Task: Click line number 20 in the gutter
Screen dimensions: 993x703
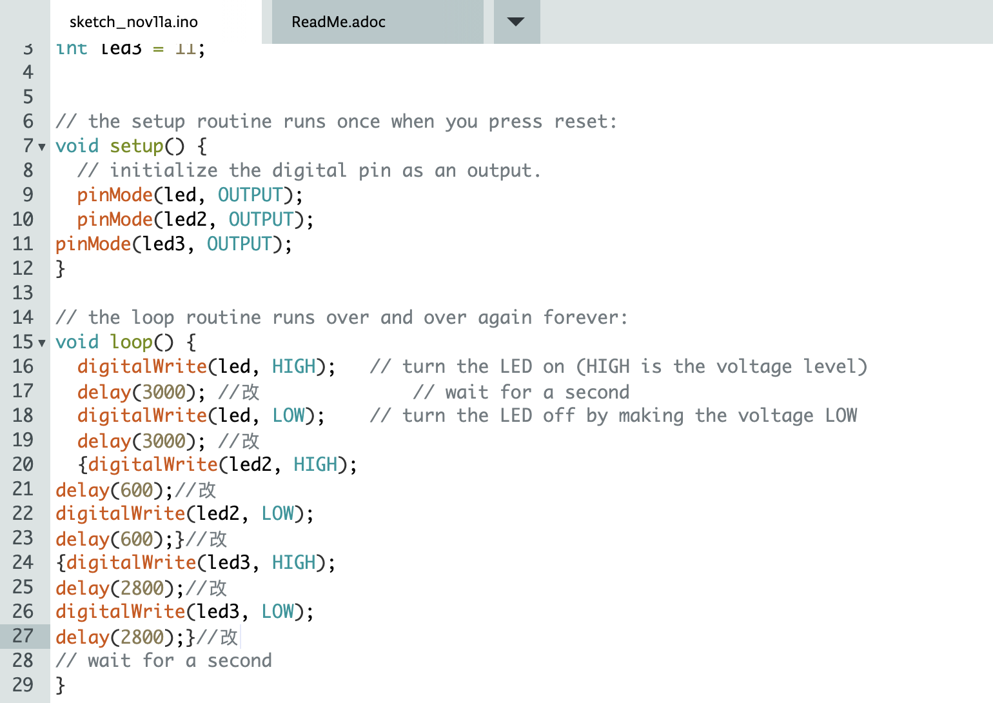Action: (23, 464)
